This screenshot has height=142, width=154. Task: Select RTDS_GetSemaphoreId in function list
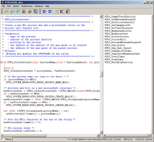[117, 25]
